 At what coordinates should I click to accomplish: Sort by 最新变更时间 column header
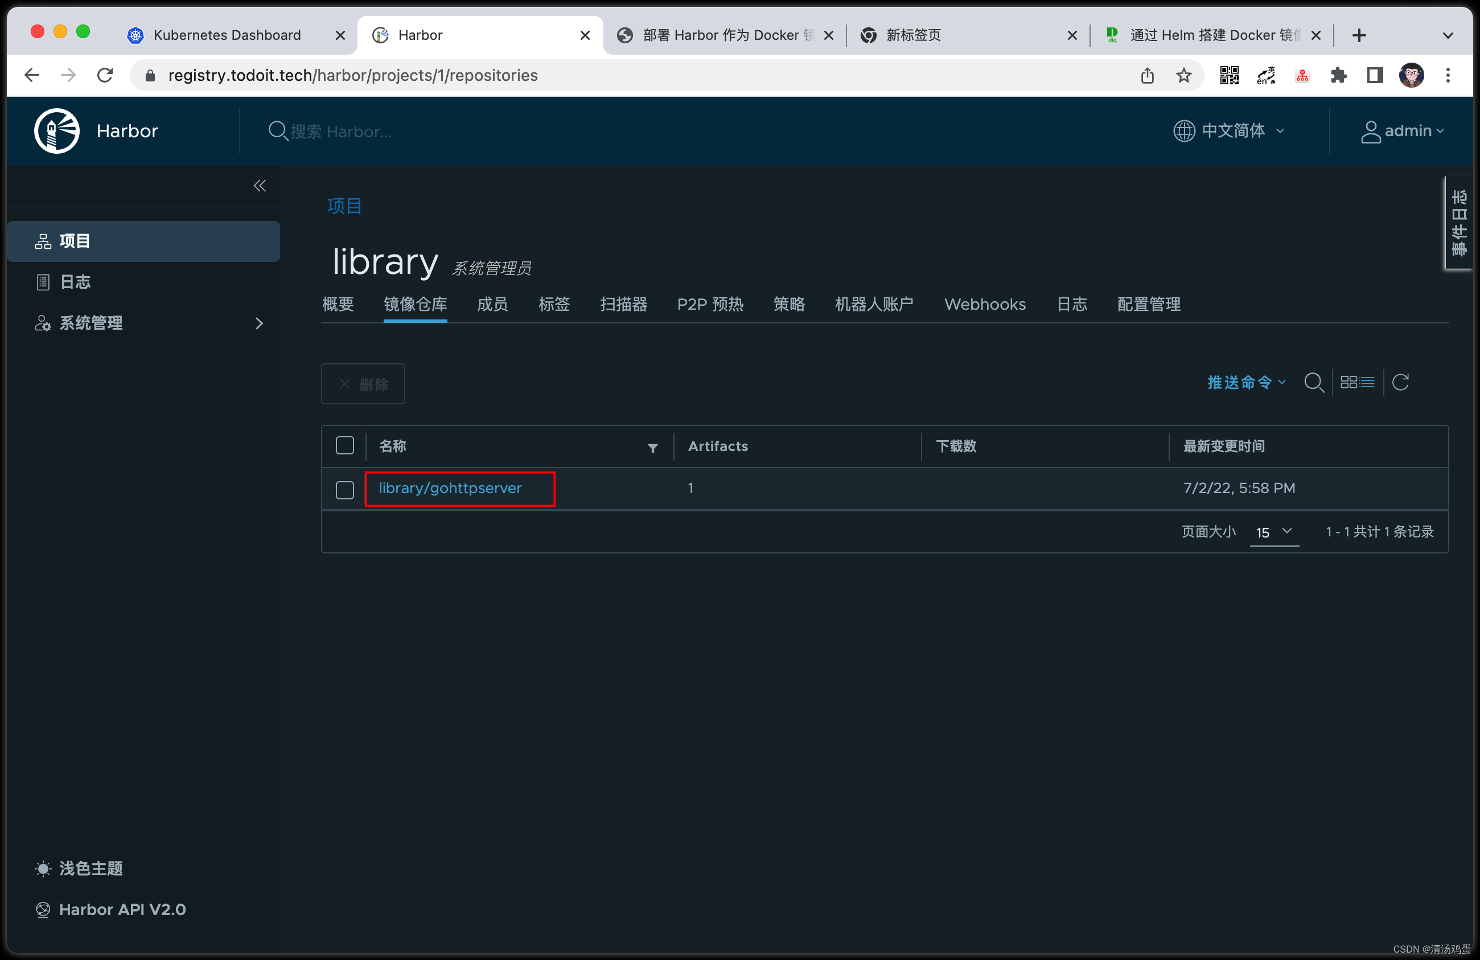tap(1224, 446)
